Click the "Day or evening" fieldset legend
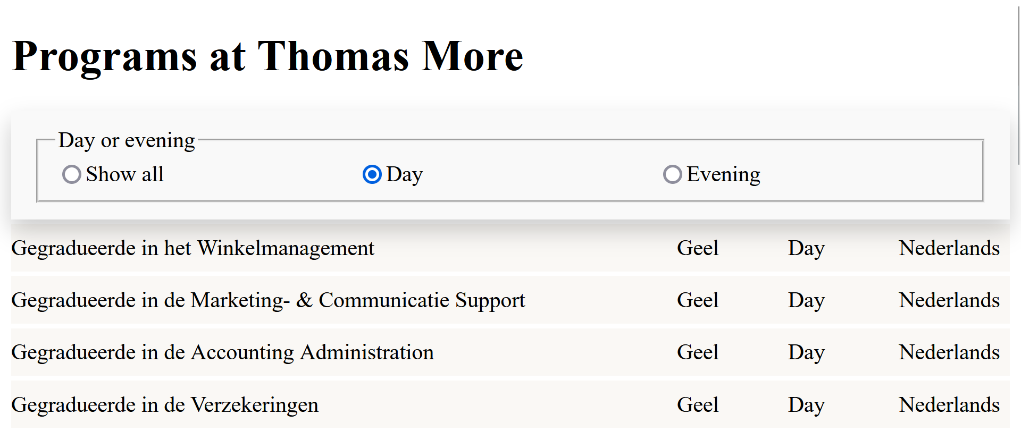The image size is (1021, 431). click(x=127, y=140)
